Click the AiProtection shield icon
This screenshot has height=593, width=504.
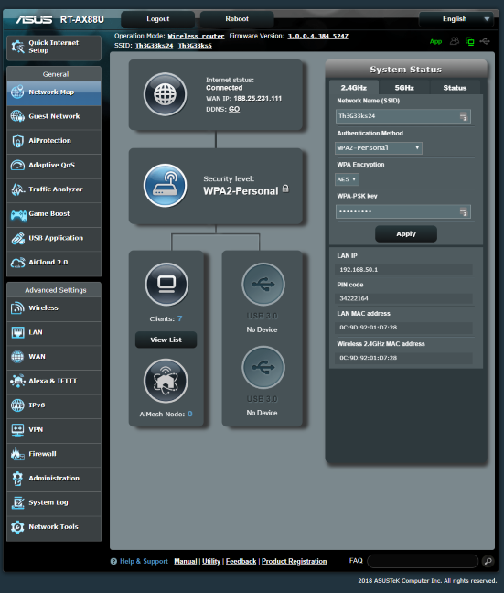pyautogui.click(x=17, y=141)
